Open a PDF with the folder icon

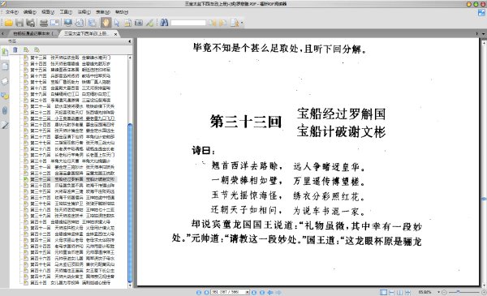pos(8,23)
